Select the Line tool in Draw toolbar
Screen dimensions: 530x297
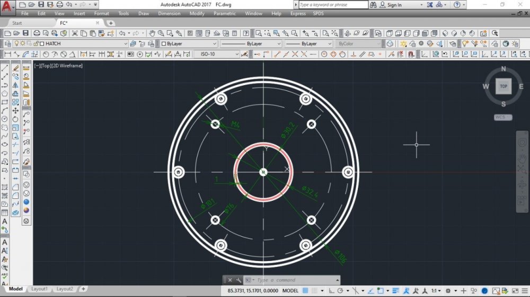click(x=5, y=68)
